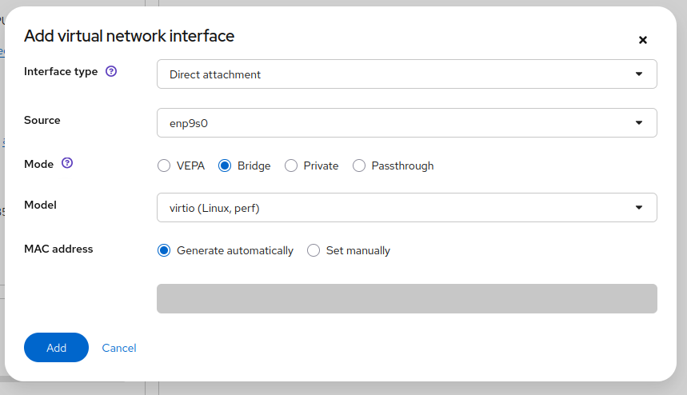Close the Add virtual network interface dialog
Viewport: 687px width, 395px height.
click(642, 40)
